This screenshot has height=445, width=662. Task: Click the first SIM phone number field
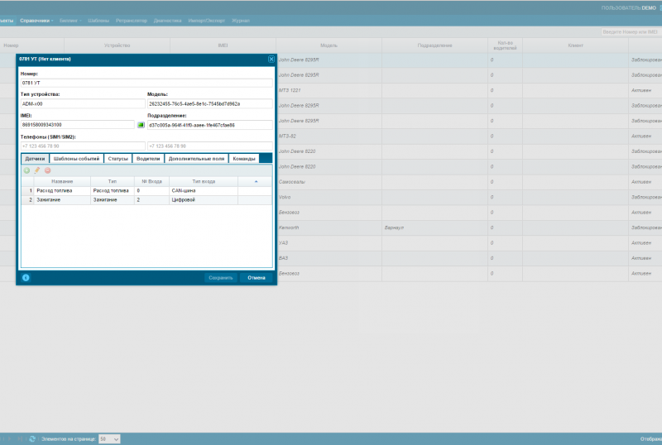pyautogui.click(x=82, y=146)
